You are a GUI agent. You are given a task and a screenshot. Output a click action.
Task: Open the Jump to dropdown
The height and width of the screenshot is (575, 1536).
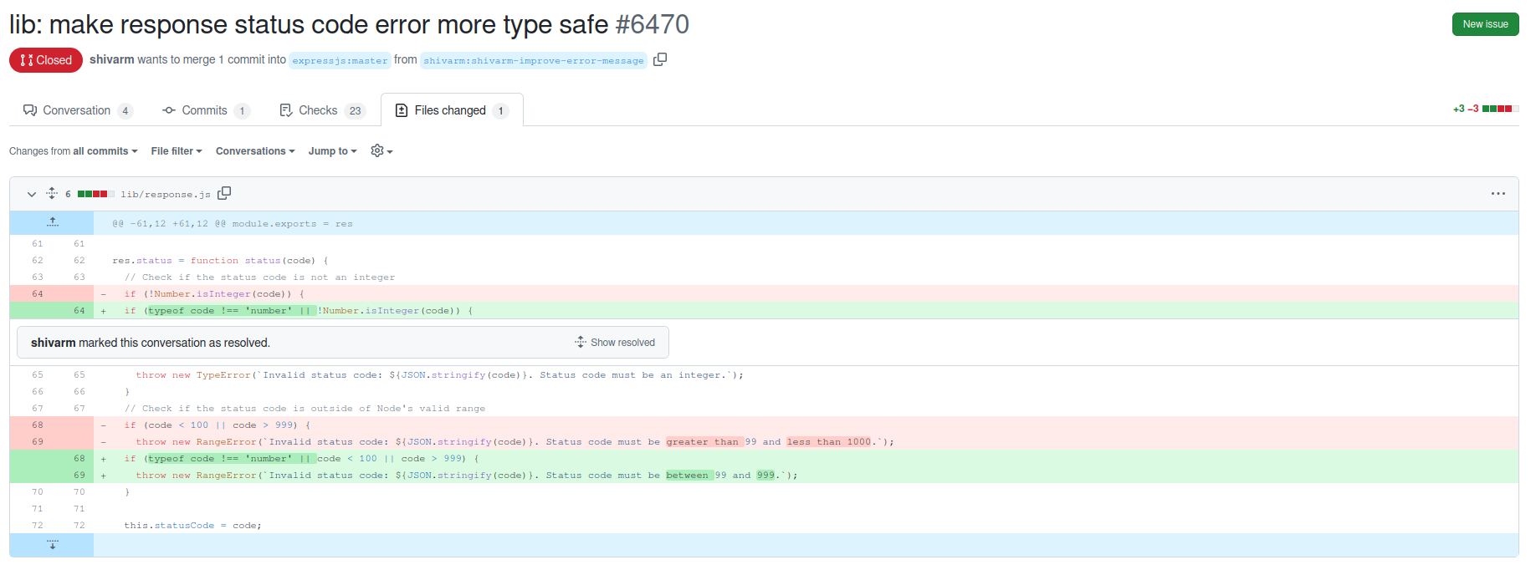[332, 151]
